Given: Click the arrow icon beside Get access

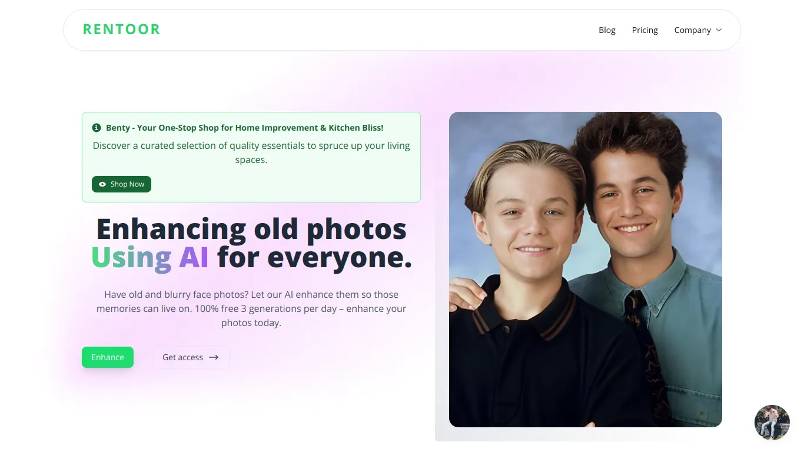Looking at the screenshot, I should 214,357.
